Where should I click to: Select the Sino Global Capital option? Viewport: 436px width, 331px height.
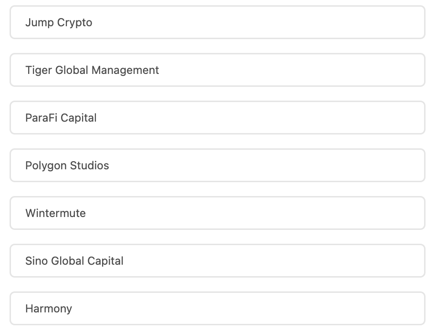coord(217,261)
